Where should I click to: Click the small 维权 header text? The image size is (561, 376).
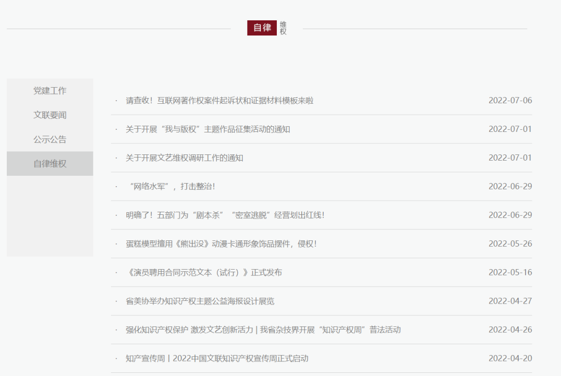(283, 28)
